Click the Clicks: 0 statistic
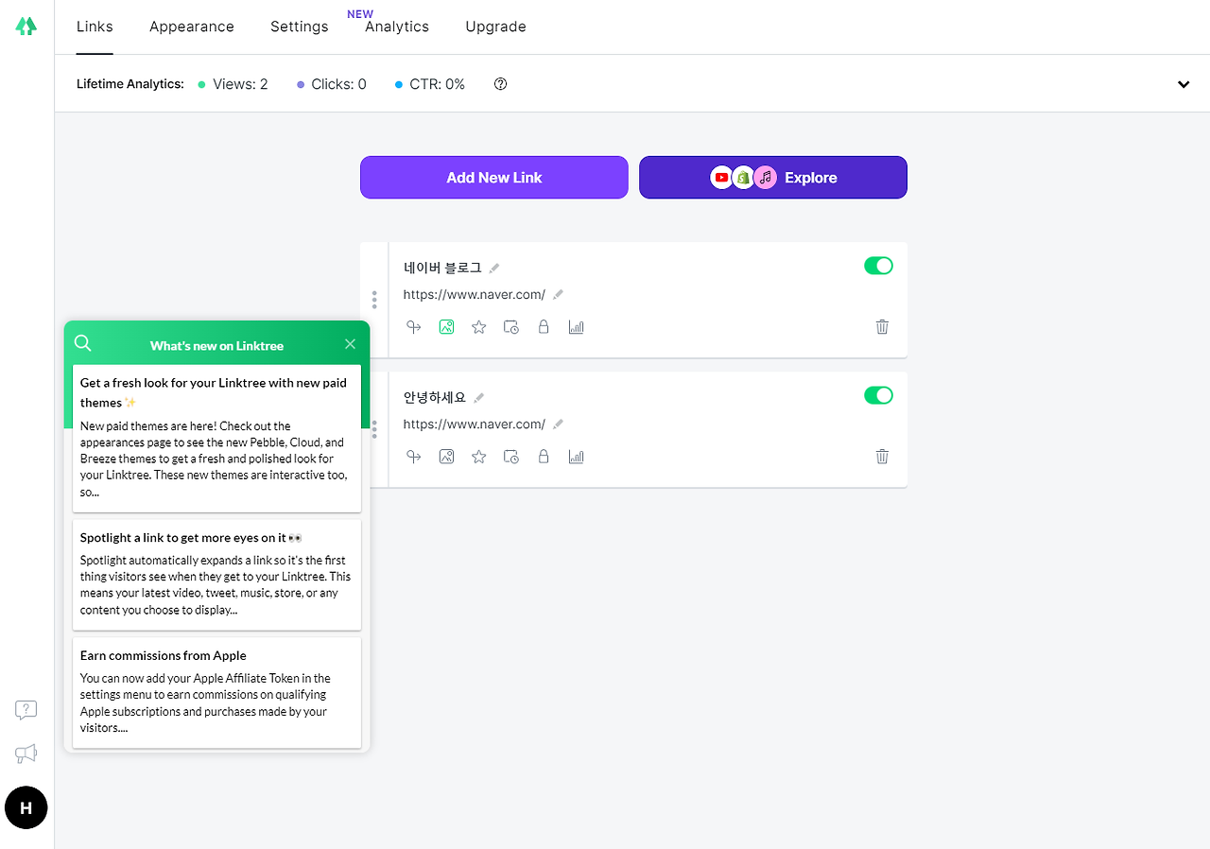This screenshot has width=1210, height=849. pos(332,84)
